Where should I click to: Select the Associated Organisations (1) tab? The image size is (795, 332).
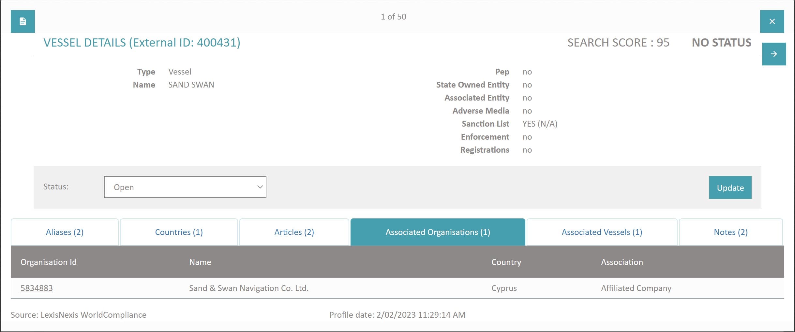tap(438, 232)
